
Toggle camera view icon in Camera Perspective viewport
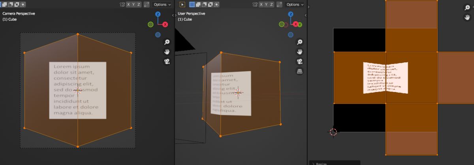(x=167, y=62)
